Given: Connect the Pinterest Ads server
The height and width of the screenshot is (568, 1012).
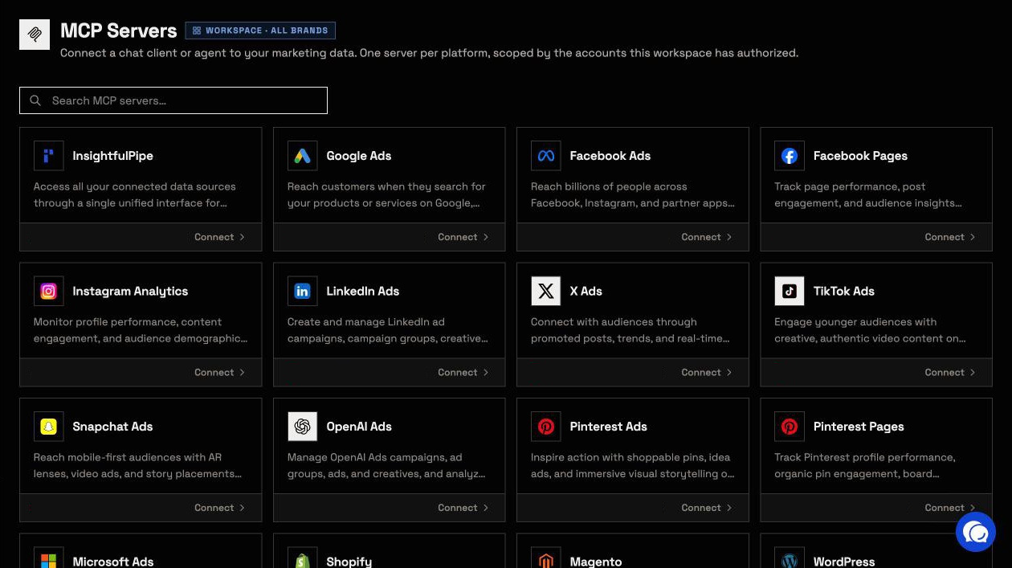Looking at the screenshot, I should 707,508.
